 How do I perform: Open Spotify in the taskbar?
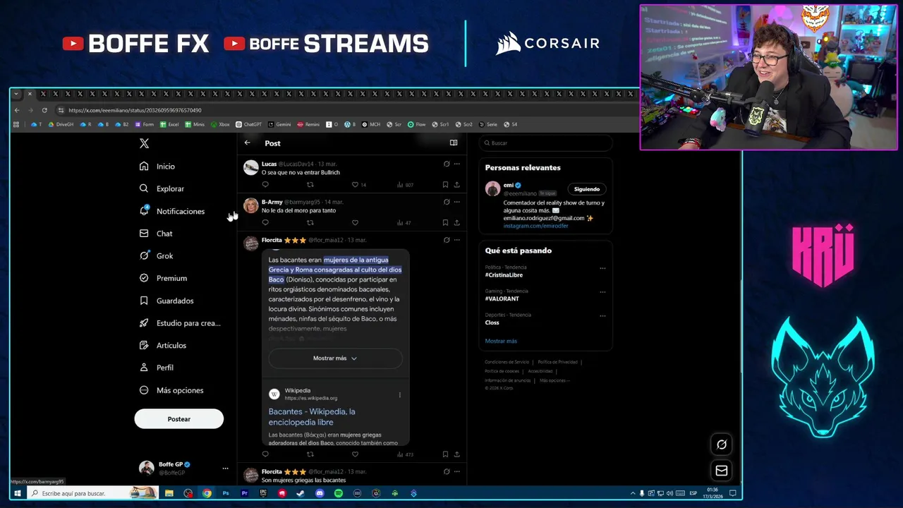pyautogui.click(x=338, y=493)
